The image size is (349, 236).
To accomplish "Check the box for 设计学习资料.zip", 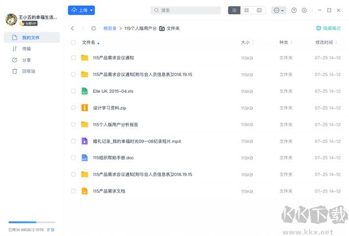I will point(73,108).
